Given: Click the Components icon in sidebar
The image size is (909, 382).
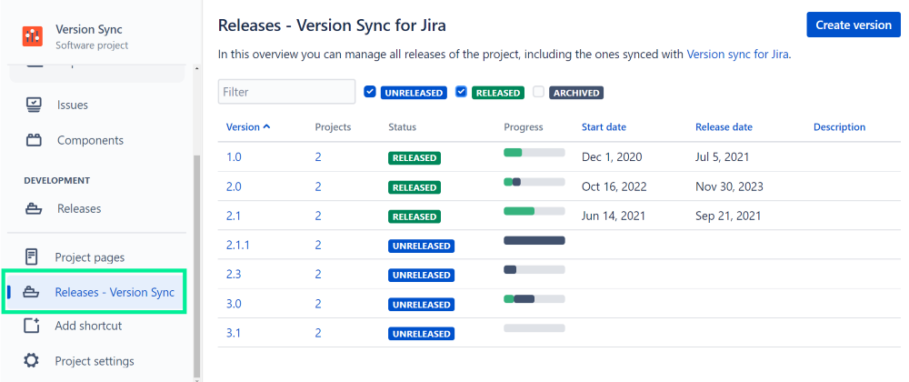Looking at the screenshot, I should click(x=34, y=140).
